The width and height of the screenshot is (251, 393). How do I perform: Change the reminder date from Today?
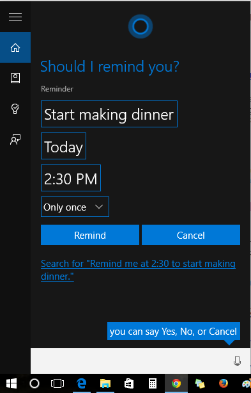click(x=63, y=146)
